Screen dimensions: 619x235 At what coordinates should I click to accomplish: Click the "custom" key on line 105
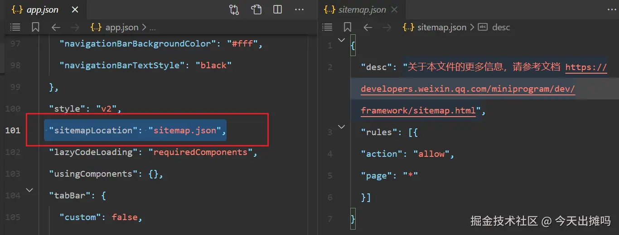[x=81, y=217]
